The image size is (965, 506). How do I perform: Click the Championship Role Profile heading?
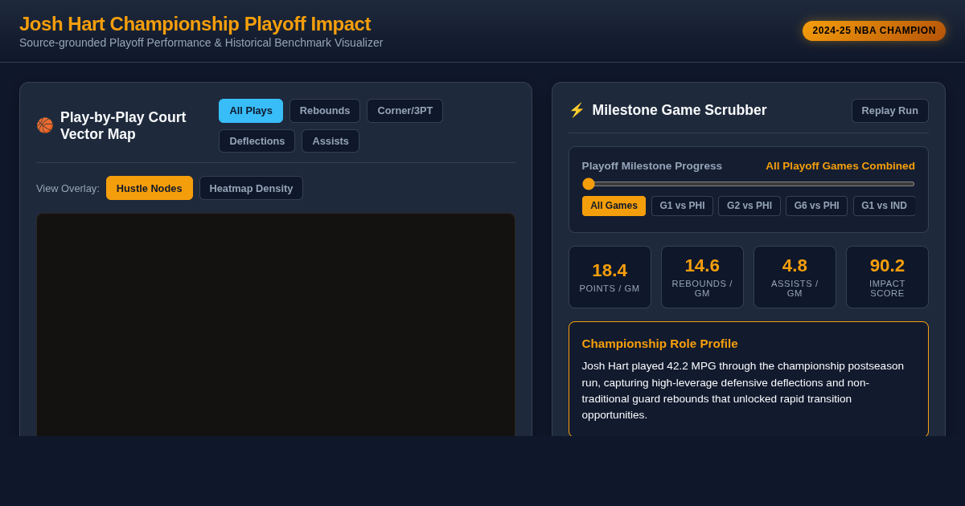pyautogui.click(x=659, y=344)
